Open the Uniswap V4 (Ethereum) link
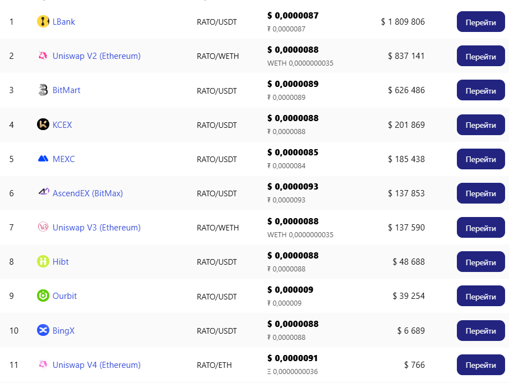This screenshot has height=383, width=509. point(96,365)
